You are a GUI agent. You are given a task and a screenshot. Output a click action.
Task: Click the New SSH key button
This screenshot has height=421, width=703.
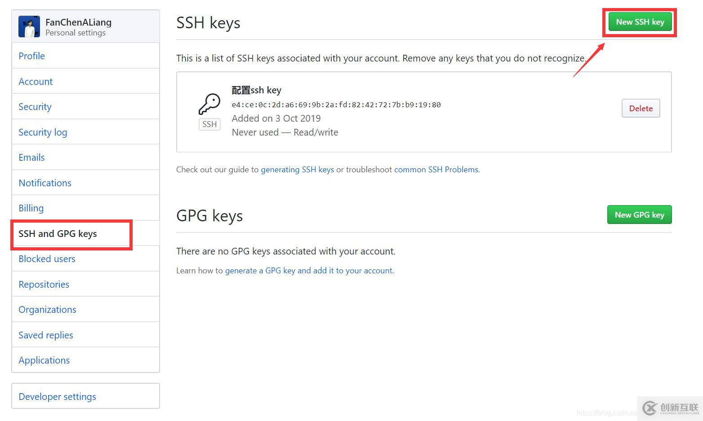tap(640, 22)
